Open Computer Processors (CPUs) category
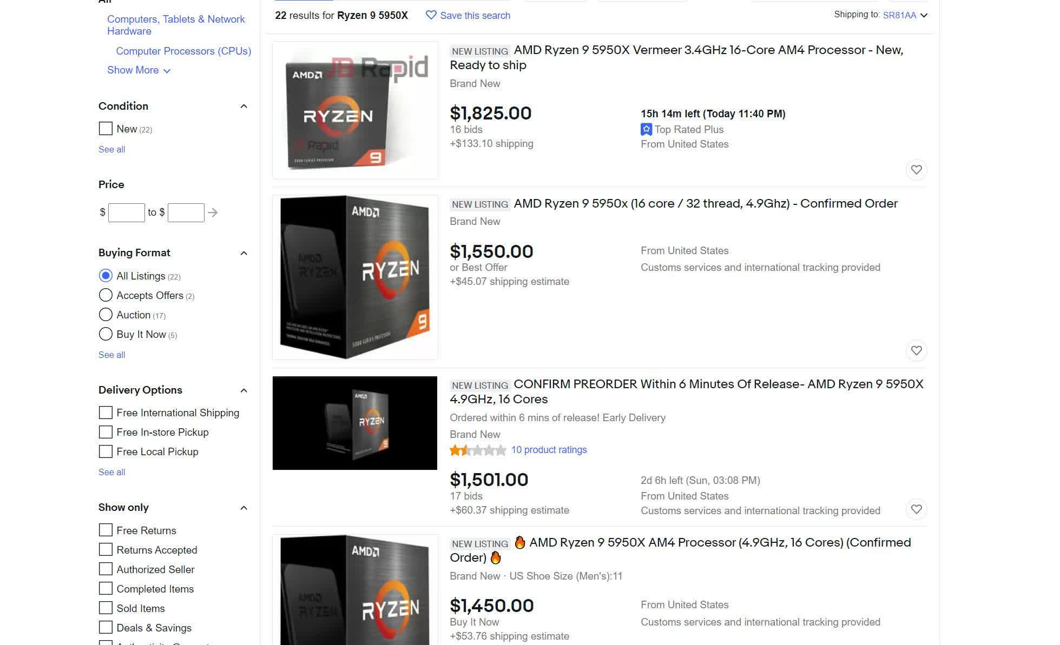The height and width of the screenshot is (645, 1060). pos(183,51)
